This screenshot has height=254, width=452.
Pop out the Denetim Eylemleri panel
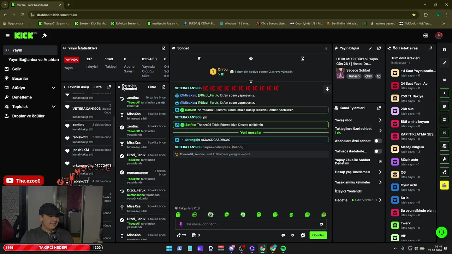(163, 87)
